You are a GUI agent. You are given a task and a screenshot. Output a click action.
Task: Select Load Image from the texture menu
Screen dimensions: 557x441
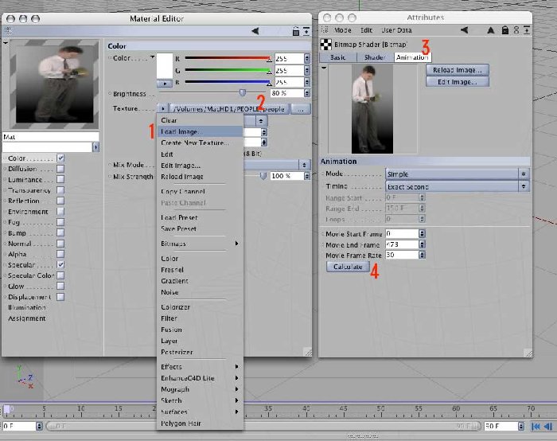[x=200, y=132]
